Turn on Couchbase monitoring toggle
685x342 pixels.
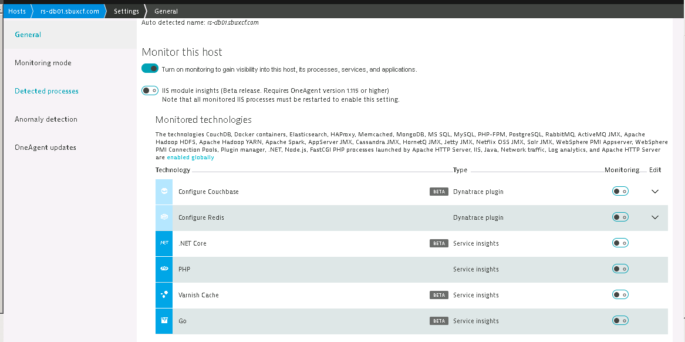point(620,192)
